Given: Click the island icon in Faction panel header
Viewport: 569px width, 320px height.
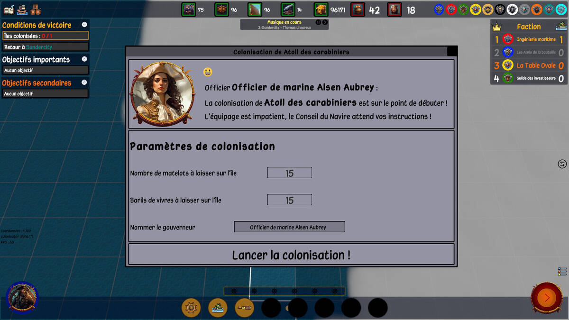Looking at the screenshot, I should click(x=560, y=27).
